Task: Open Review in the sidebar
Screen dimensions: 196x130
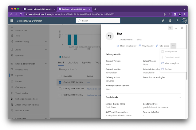Action: [18, 81]
